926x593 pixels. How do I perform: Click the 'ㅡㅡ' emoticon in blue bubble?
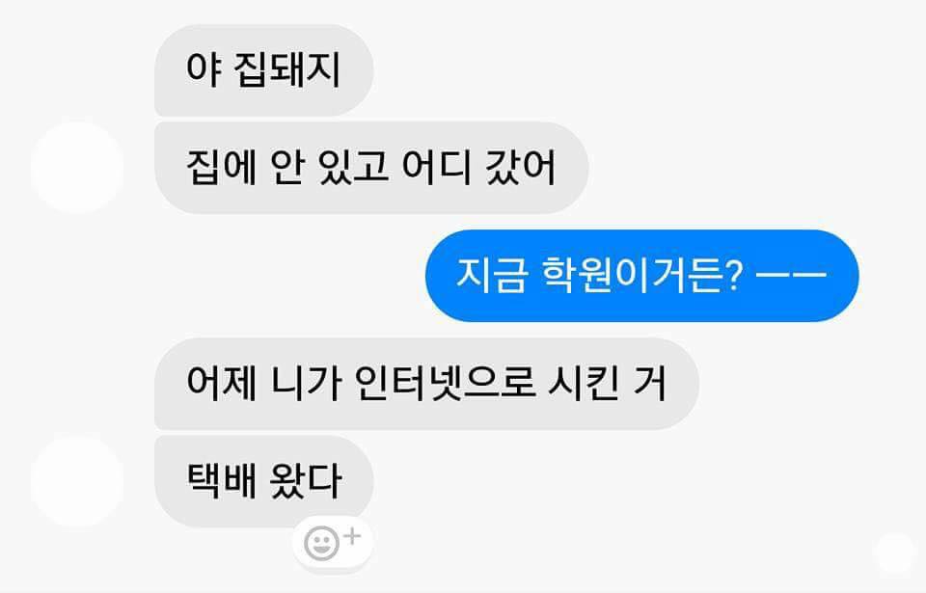(791, 275)
